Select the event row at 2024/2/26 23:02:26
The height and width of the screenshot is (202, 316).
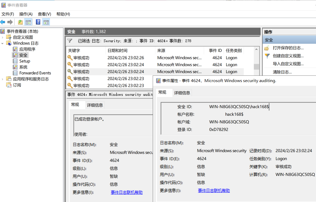click(155, 58)
